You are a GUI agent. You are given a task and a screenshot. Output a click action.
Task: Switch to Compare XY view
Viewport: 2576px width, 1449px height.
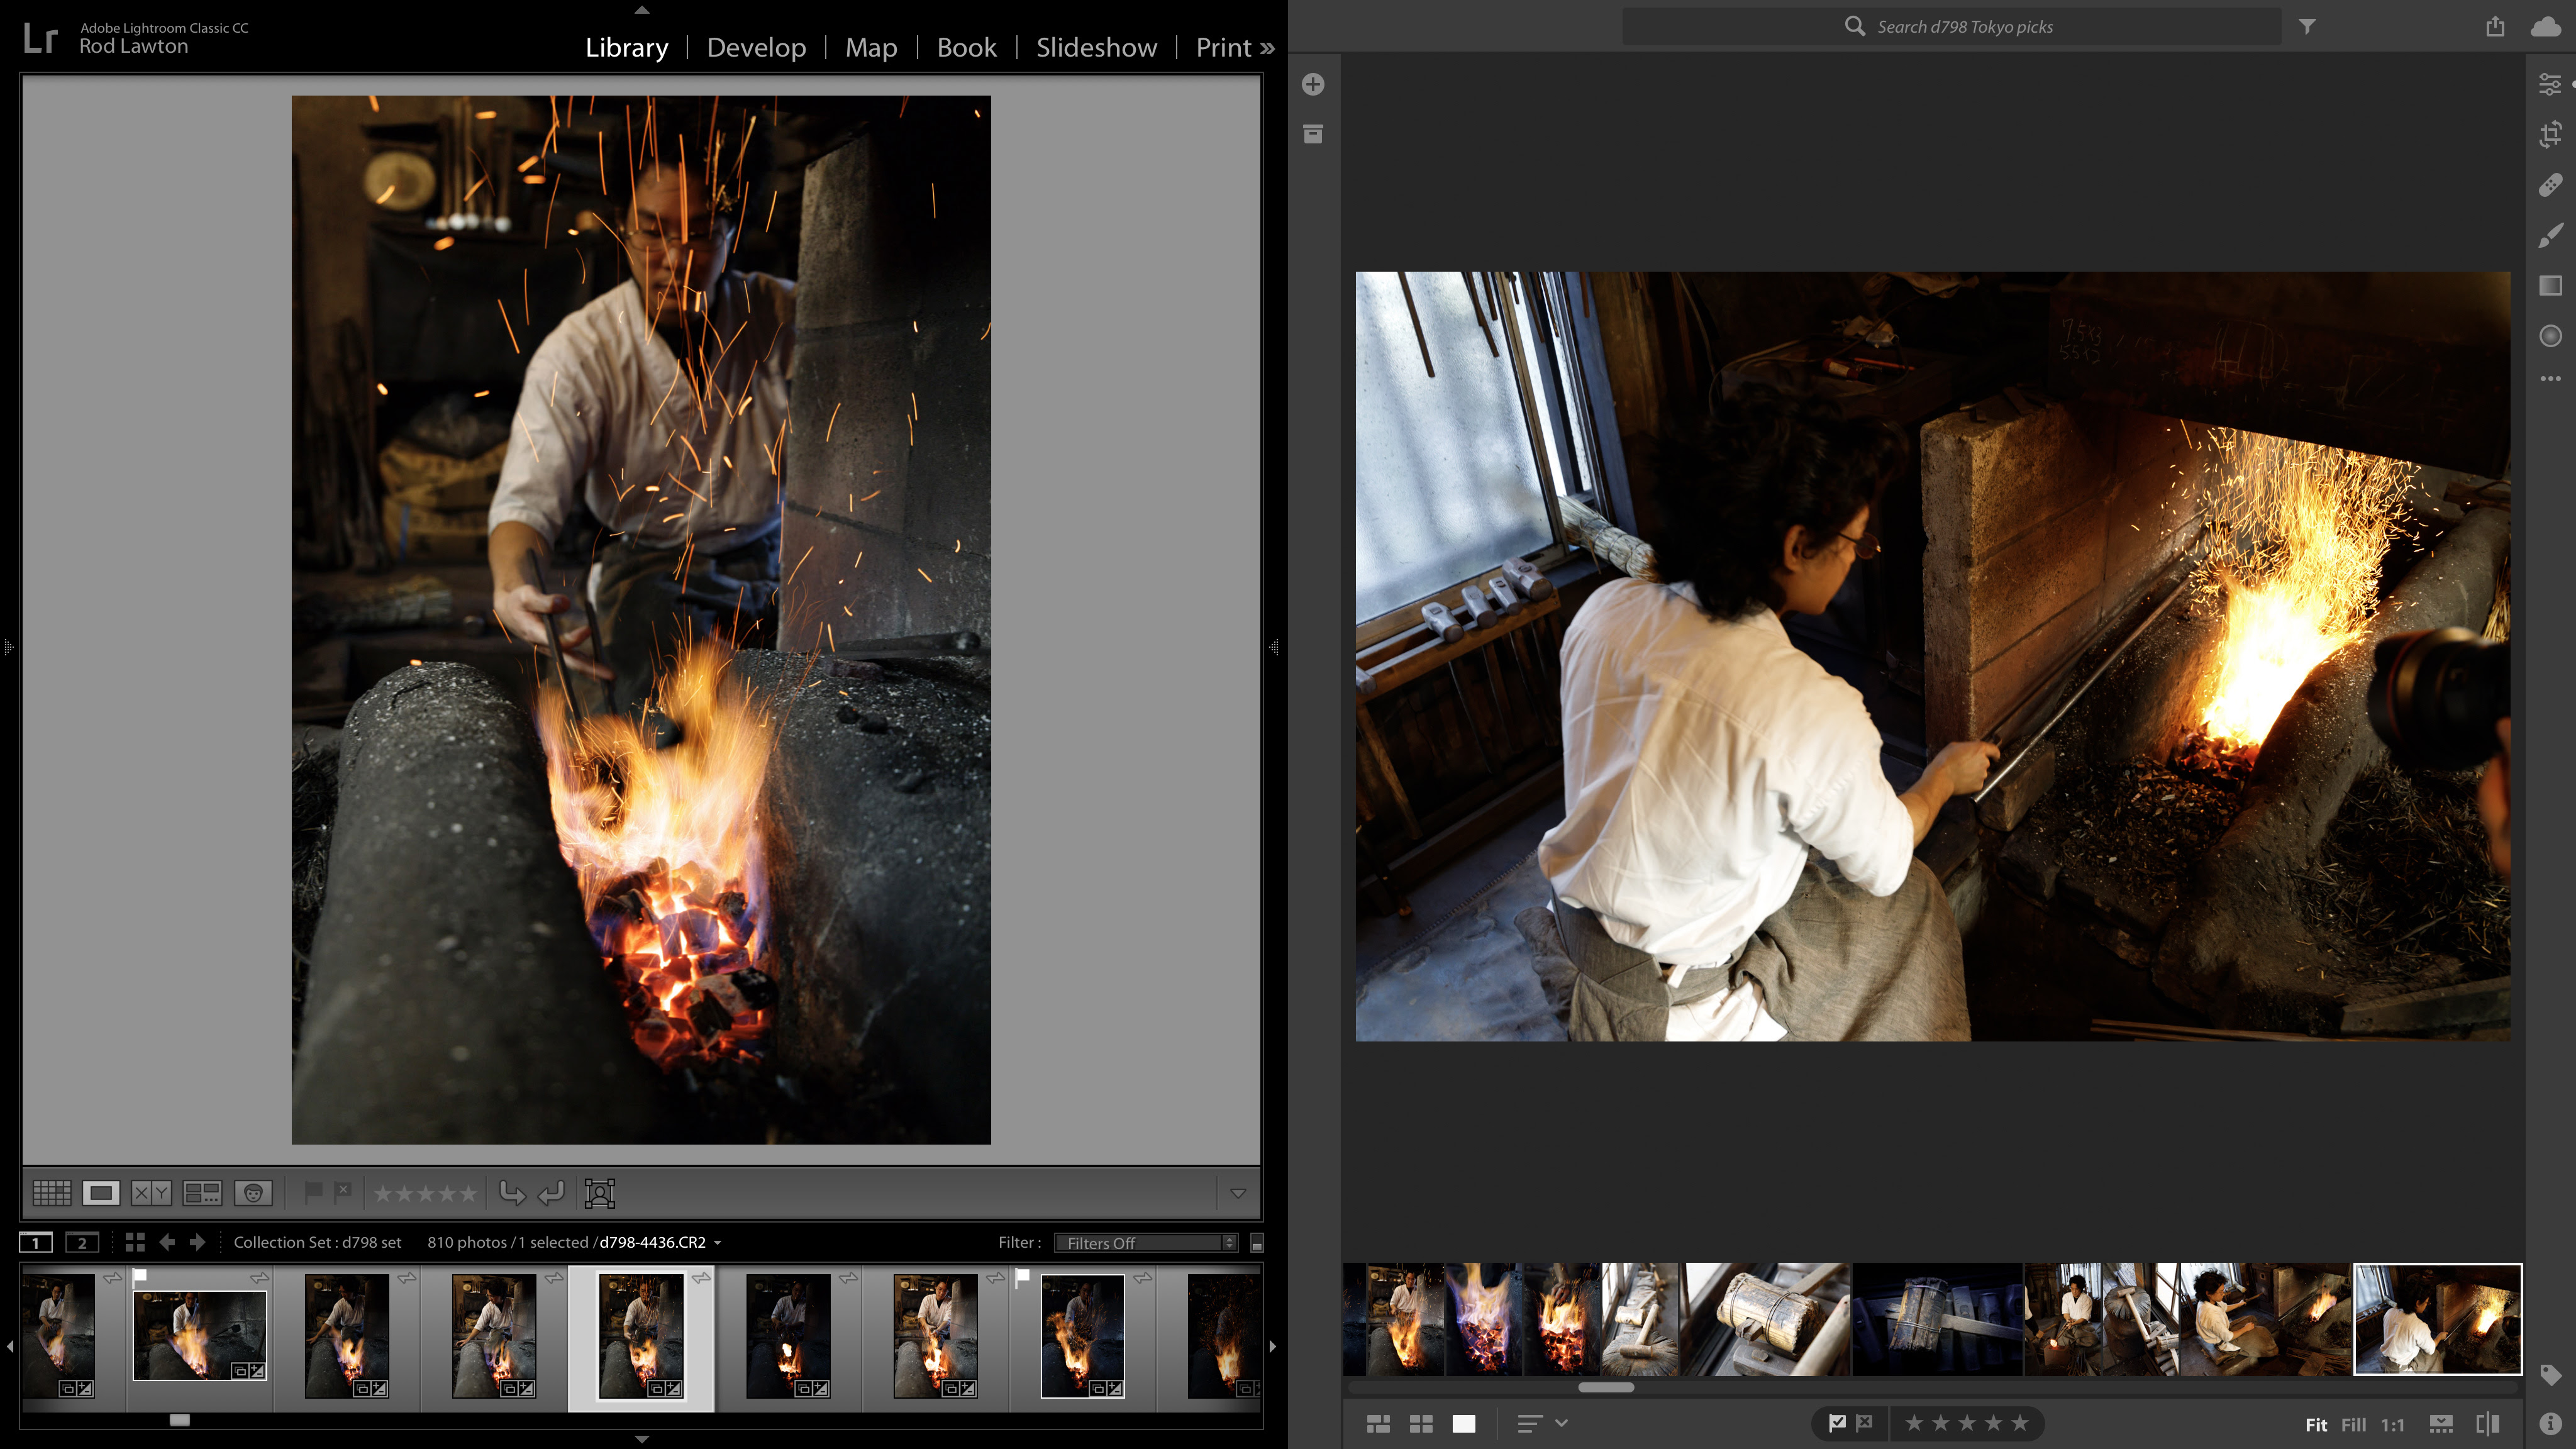152,1192
